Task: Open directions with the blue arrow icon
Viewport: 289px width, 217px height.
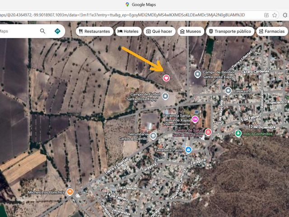Action: pos(57,31)
